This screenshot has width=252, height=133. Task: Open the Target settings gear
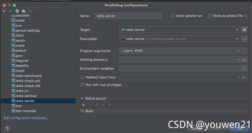[x=244, y=30]
